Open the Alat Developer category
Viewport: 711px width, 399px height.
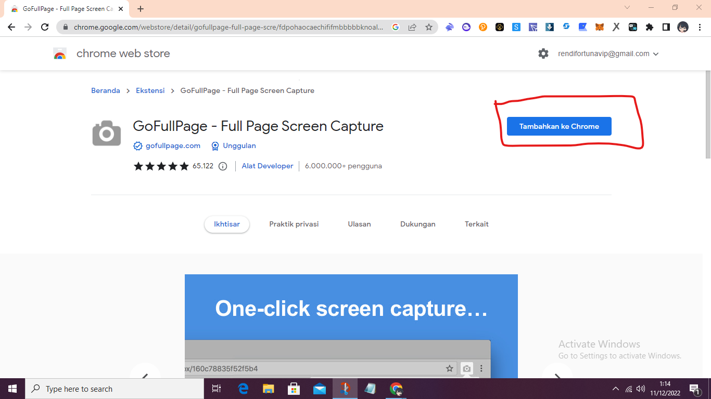[268, 166]
